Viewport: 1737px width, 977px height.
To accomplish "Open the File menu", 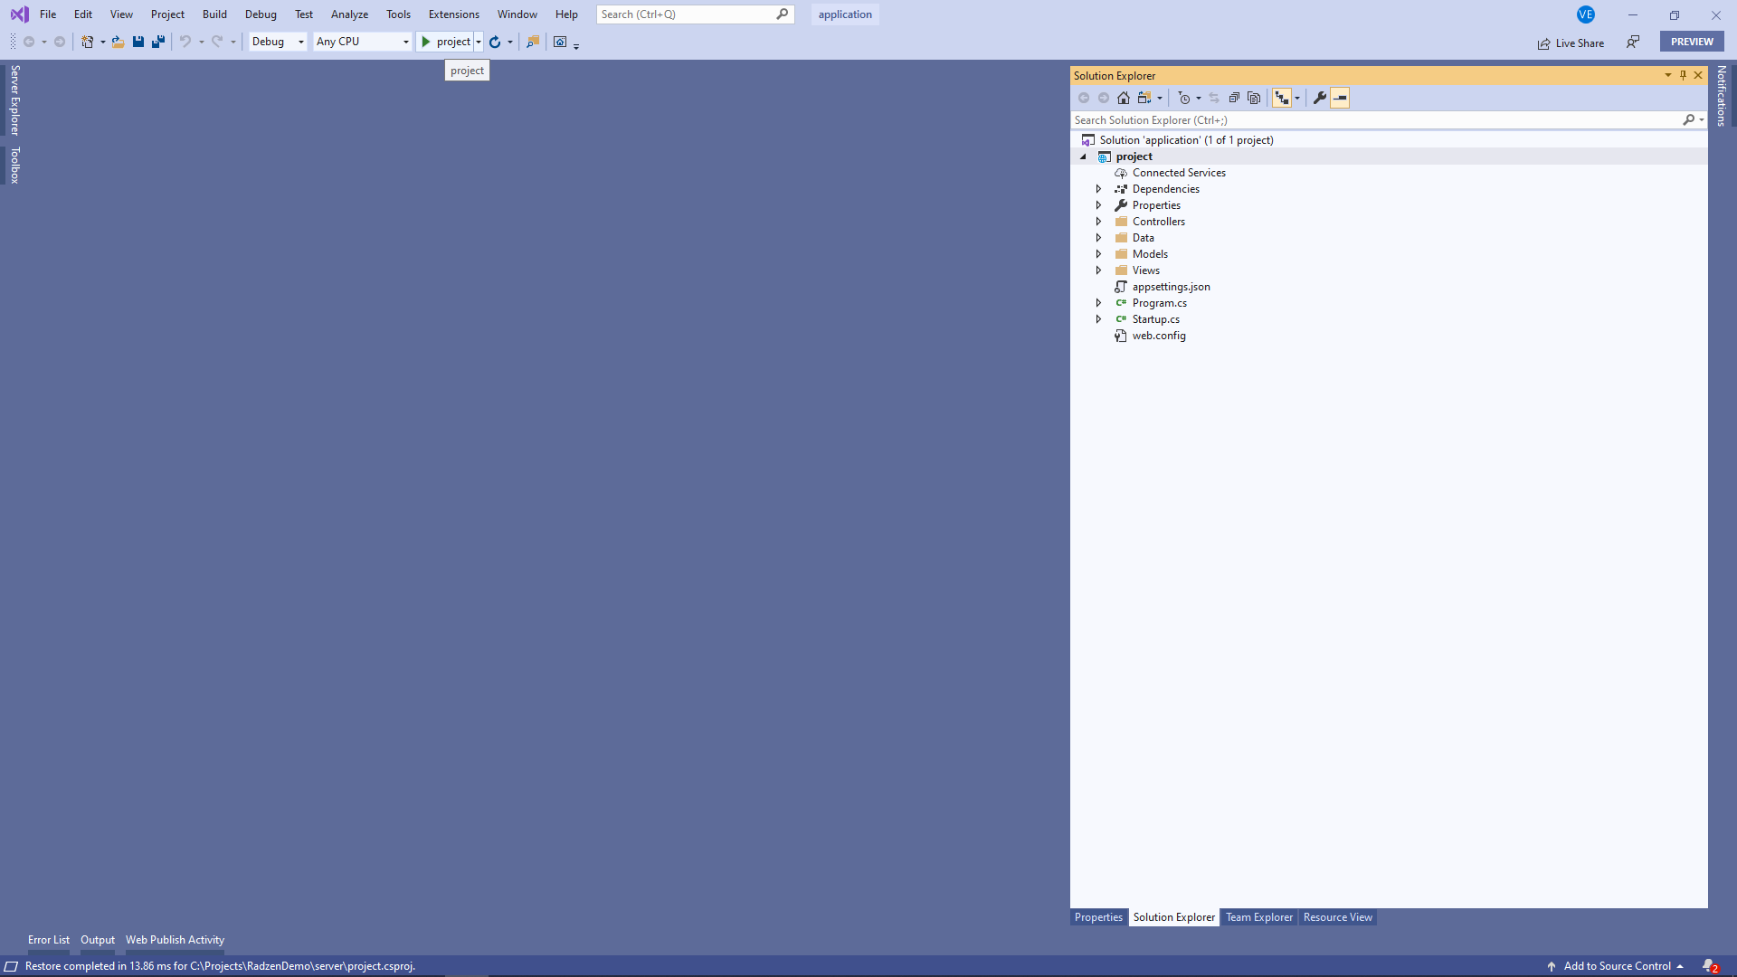I will [x=48, y=14].
